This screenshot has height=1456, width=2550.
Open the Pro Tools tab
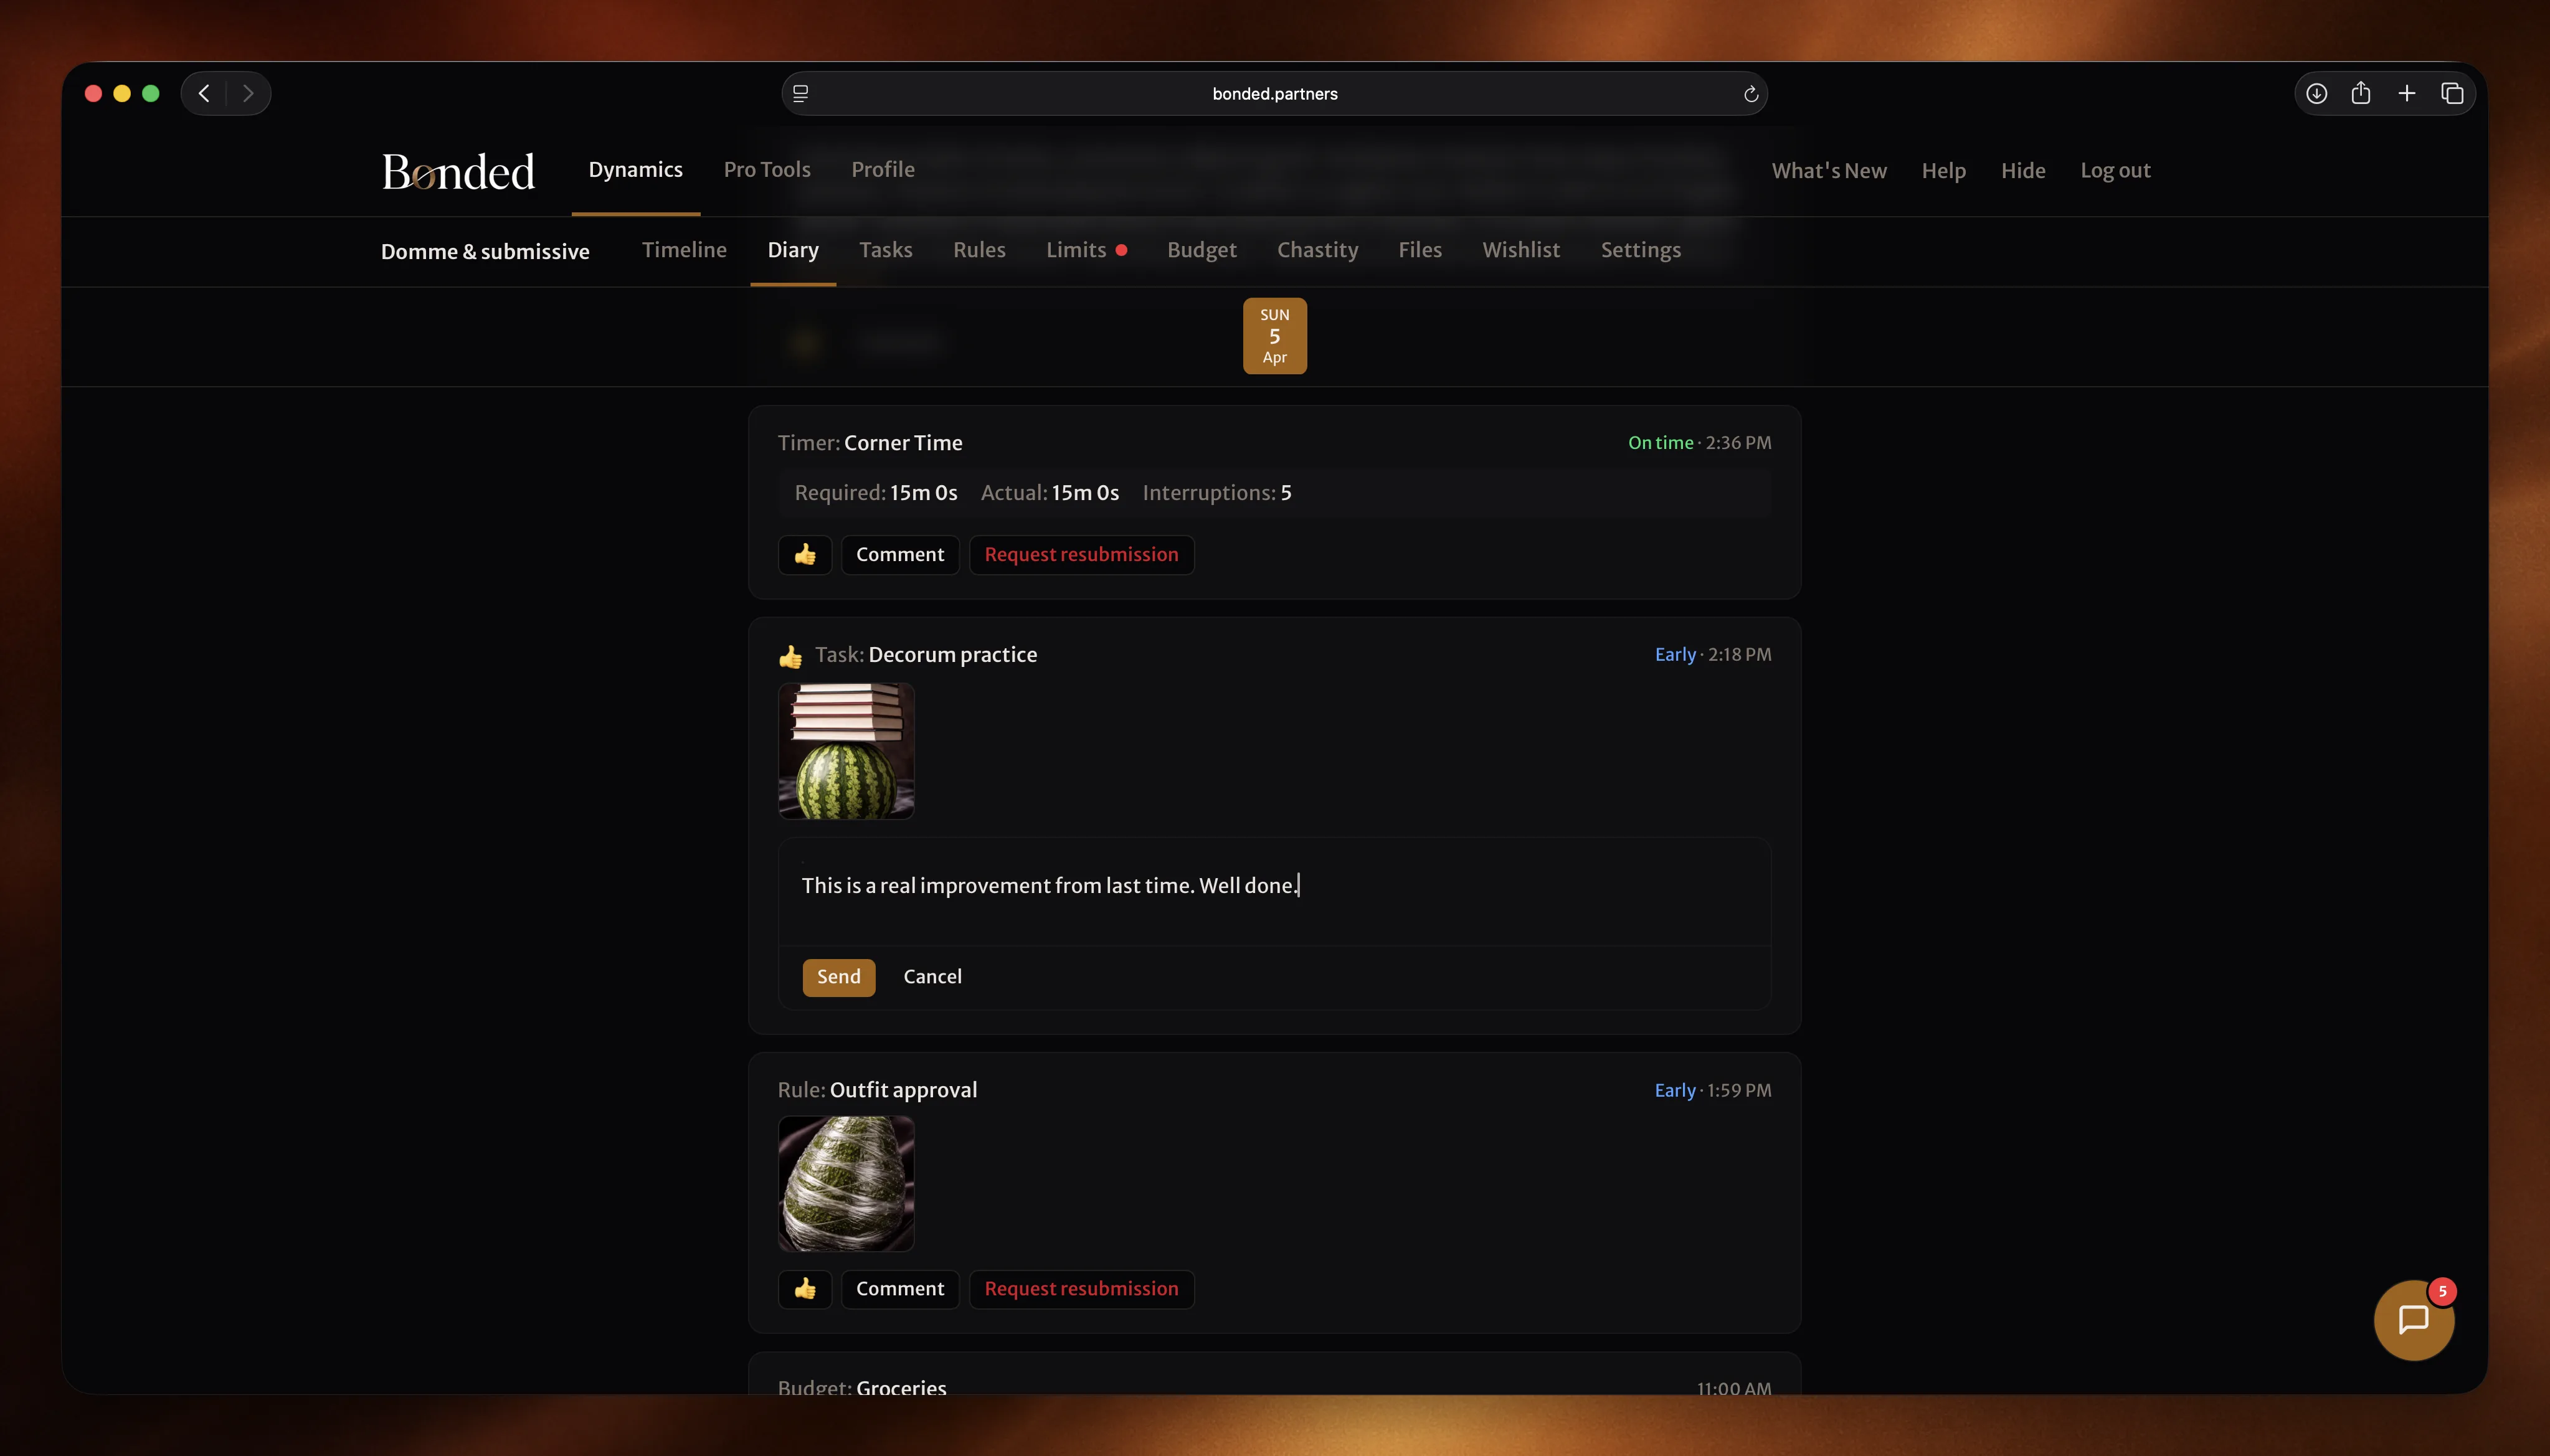767,169
